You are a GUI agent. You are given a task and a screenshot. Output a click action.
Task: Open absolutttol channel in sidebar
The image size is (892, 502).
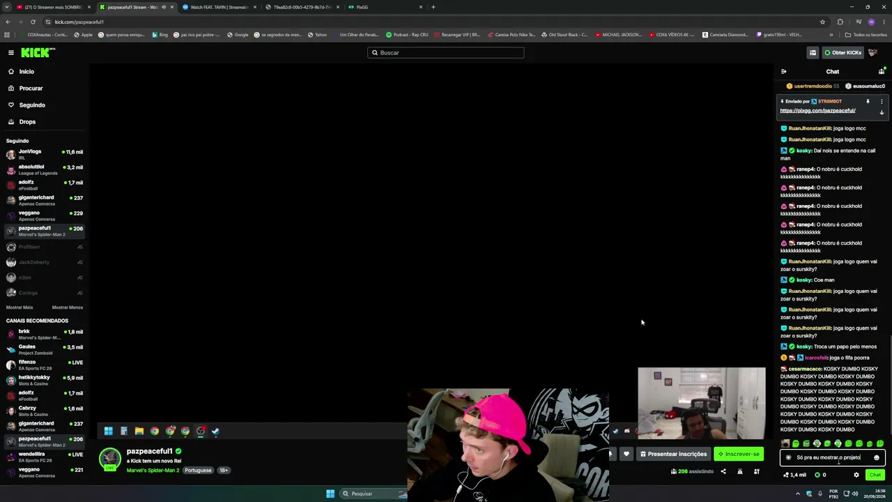[x=45, y=169]
